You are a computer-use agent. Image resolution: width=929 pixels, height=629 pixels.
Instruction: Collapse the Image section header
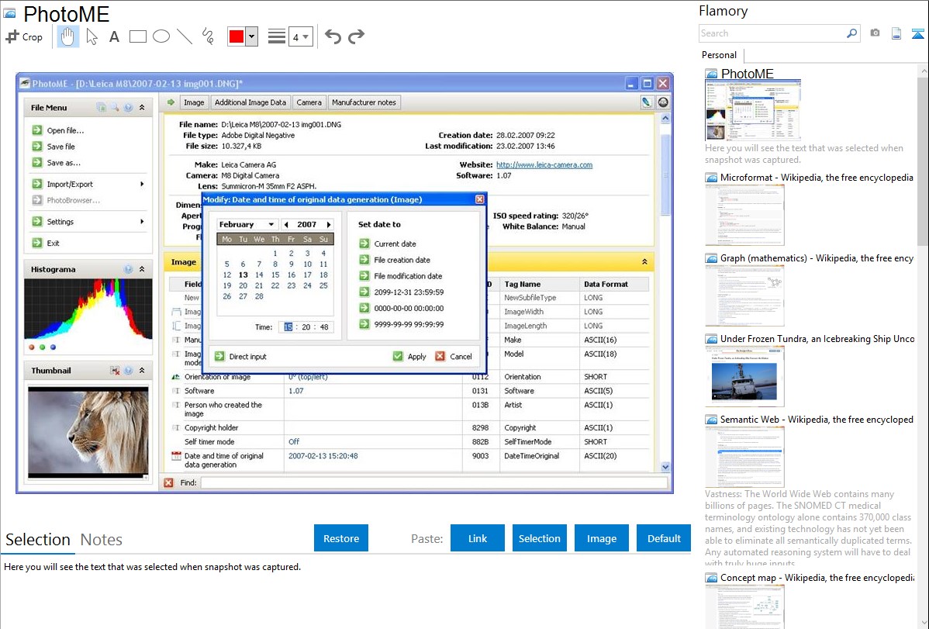click(644, 261)
